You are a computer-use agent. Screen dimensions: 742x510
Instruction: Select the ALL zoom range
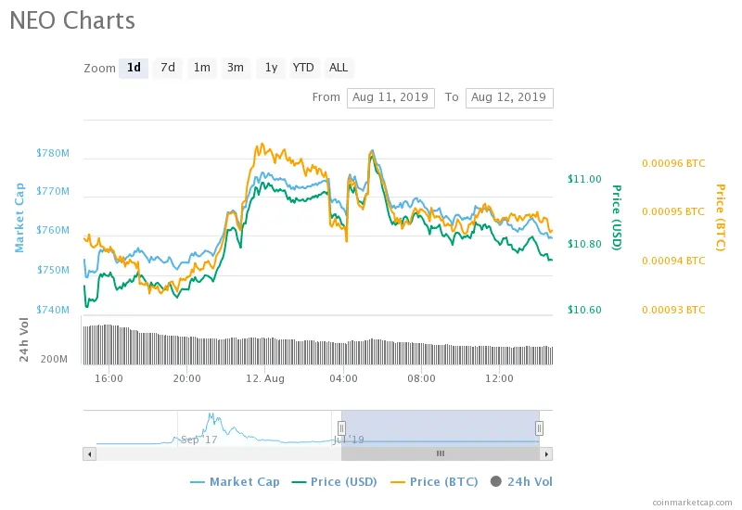[339, 68]
